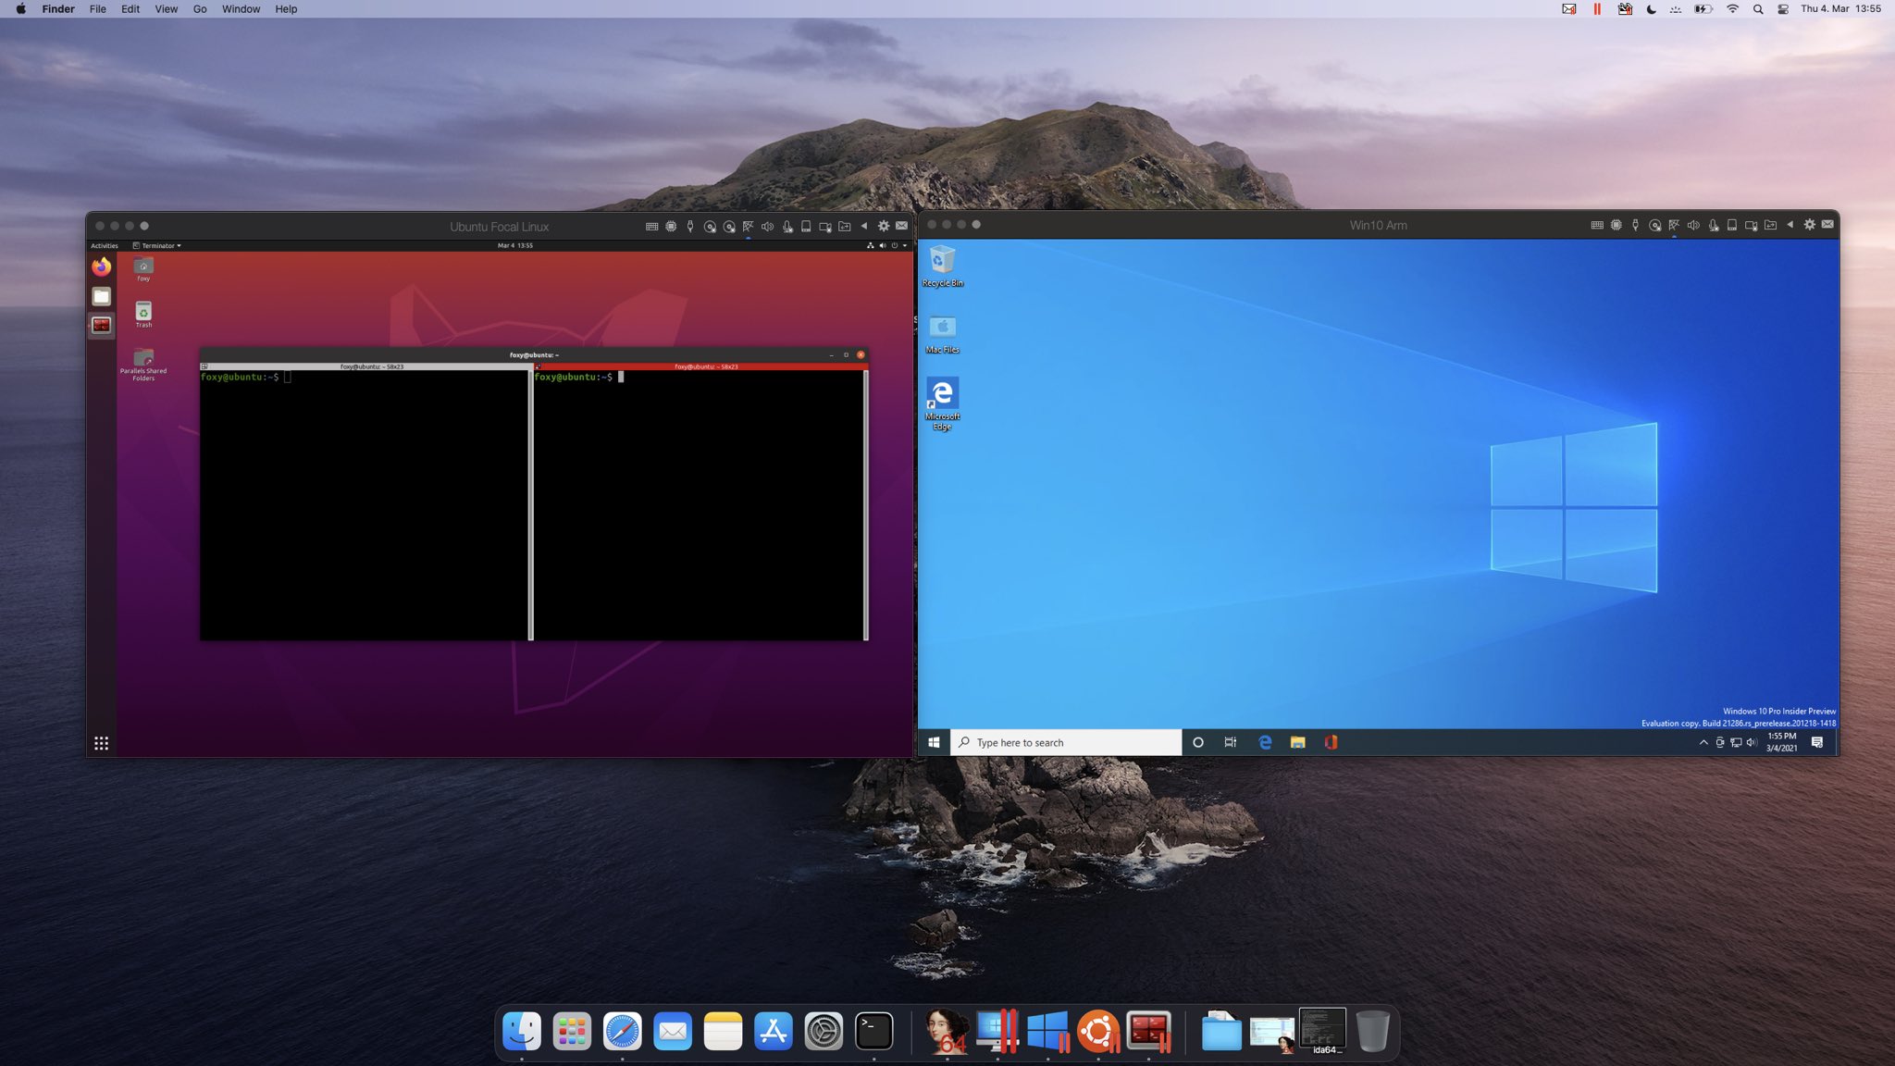Open the Window menu in macOS menu bar
Viewport: 1895px width, 1066px height.
(241, 9)
